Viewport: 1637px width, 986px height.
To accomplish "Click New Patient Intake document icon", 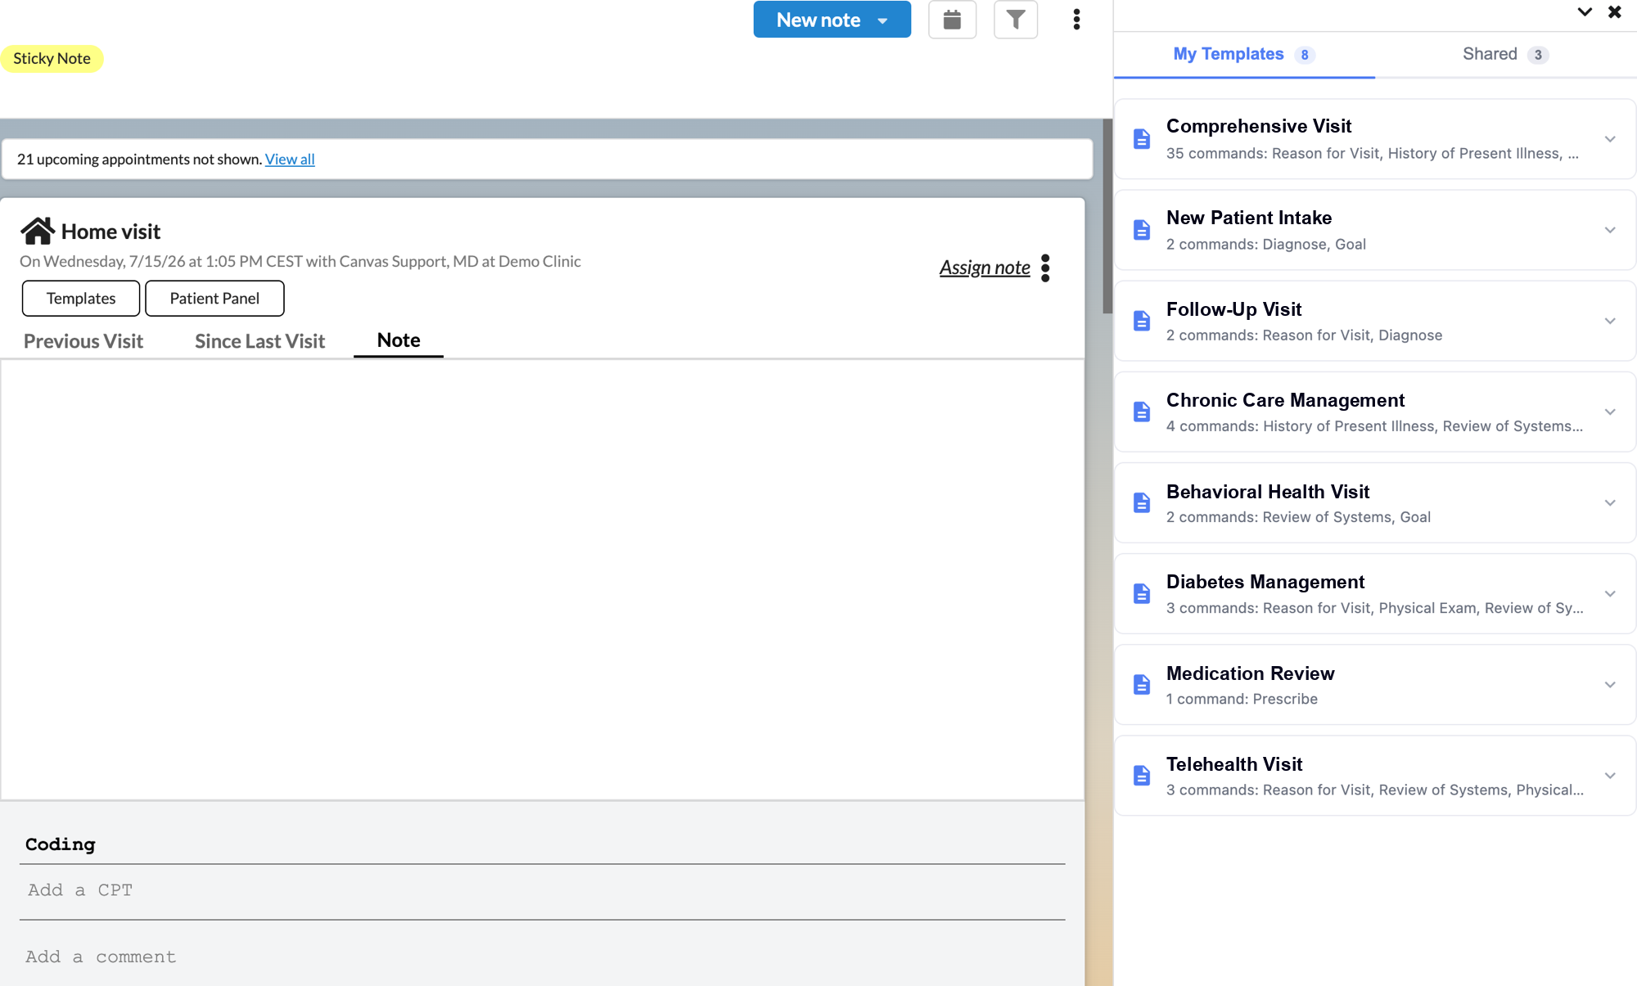I will tap(1142, 230).
